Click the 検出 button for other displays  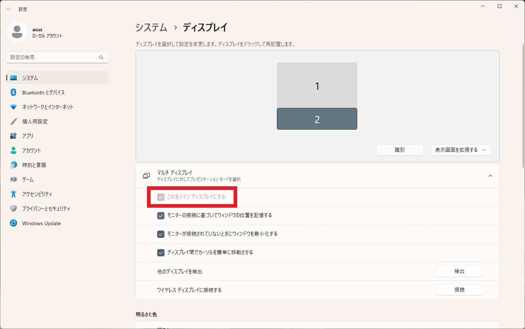coord(459,271)
